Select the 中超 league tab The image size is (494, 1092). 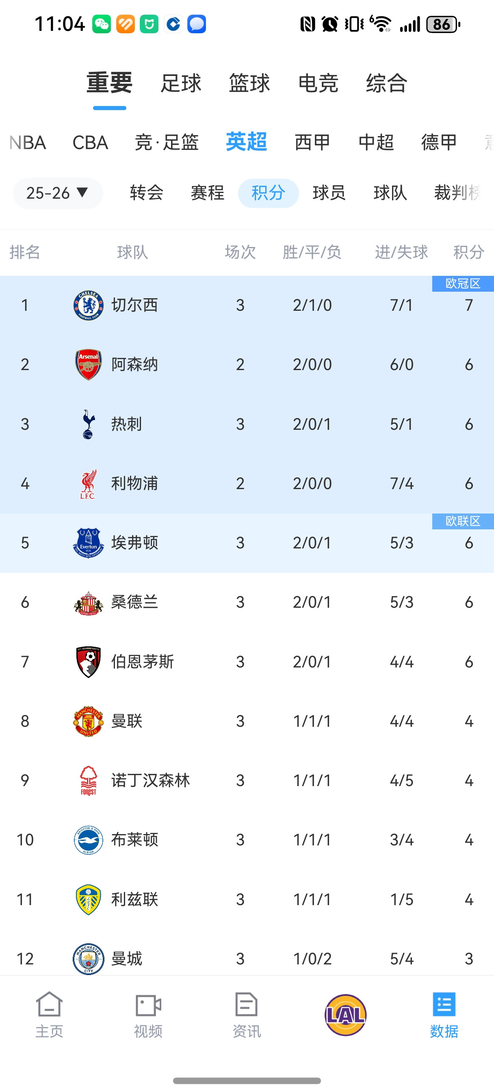pyautogui.click(x=376, y=142)
